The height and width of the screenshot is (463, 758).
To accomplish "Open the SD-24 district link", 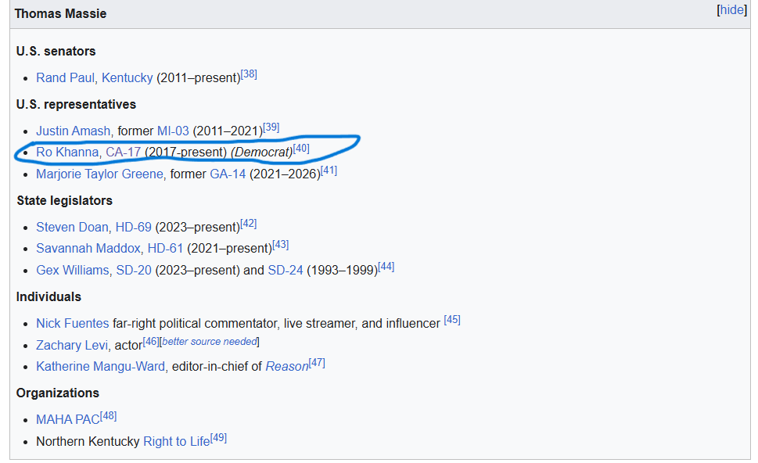I will 286,270.
